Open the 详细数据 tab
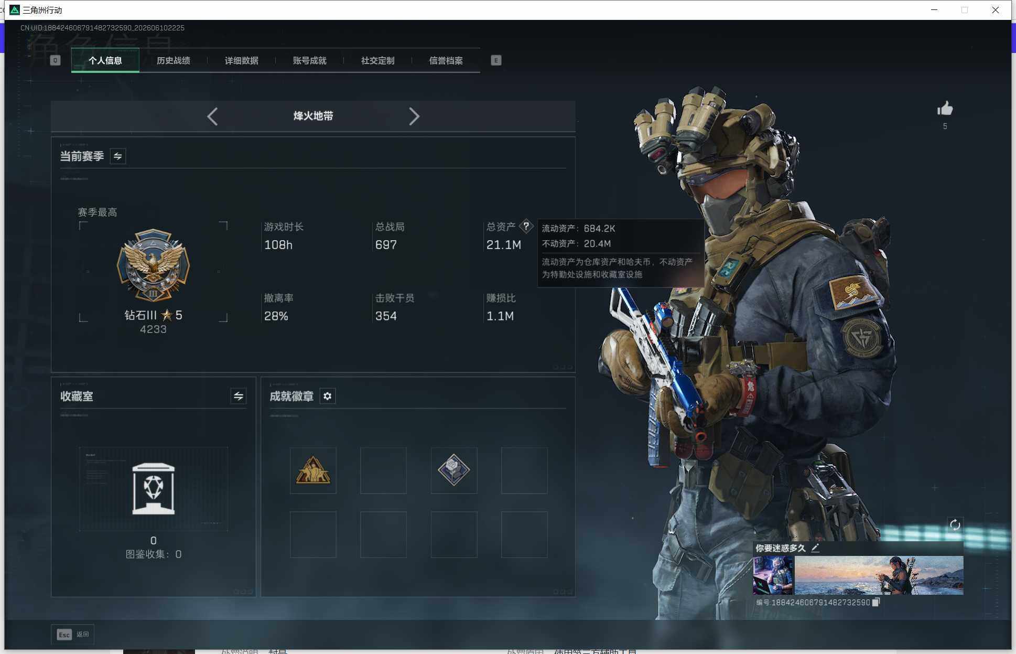Screen dimensions: 1016x654 242,60
